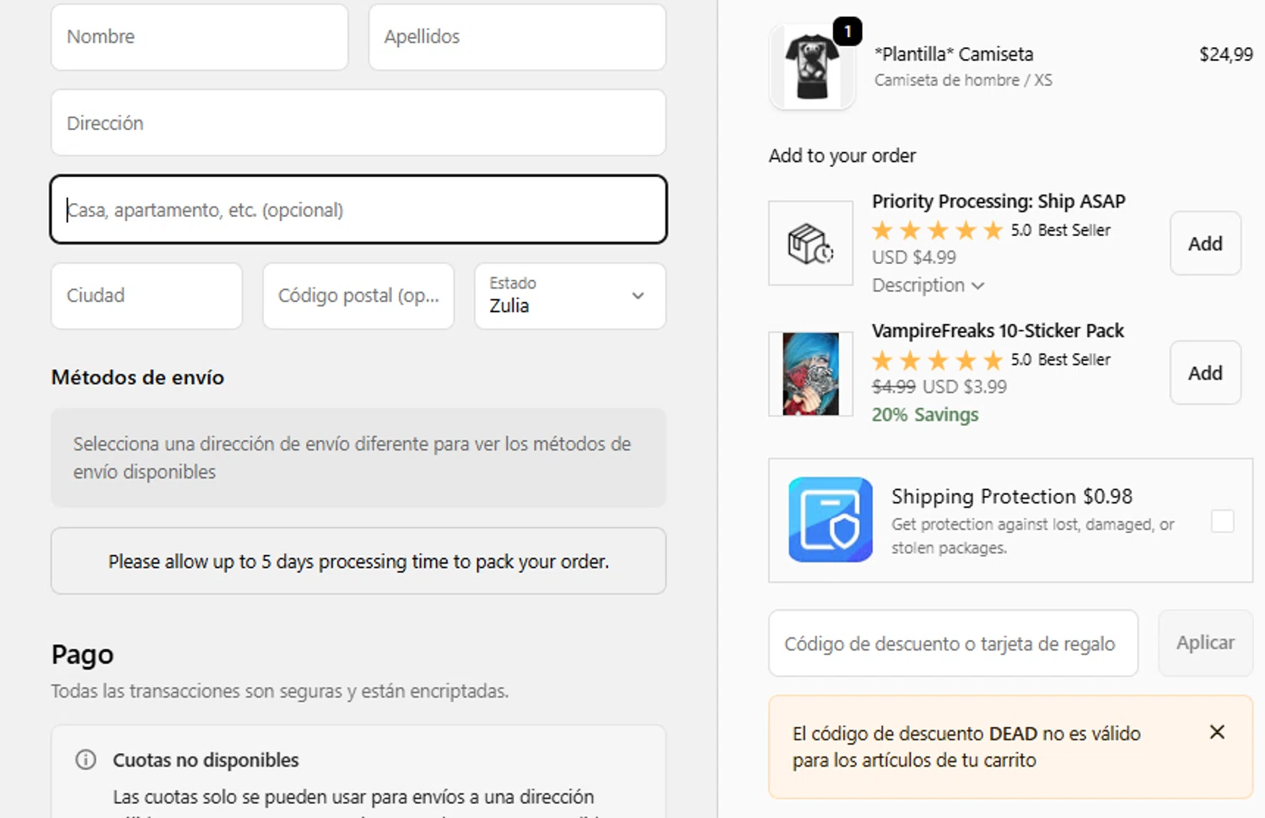Enable the Shipping Protection checkbox

[x=1222, y=521]
